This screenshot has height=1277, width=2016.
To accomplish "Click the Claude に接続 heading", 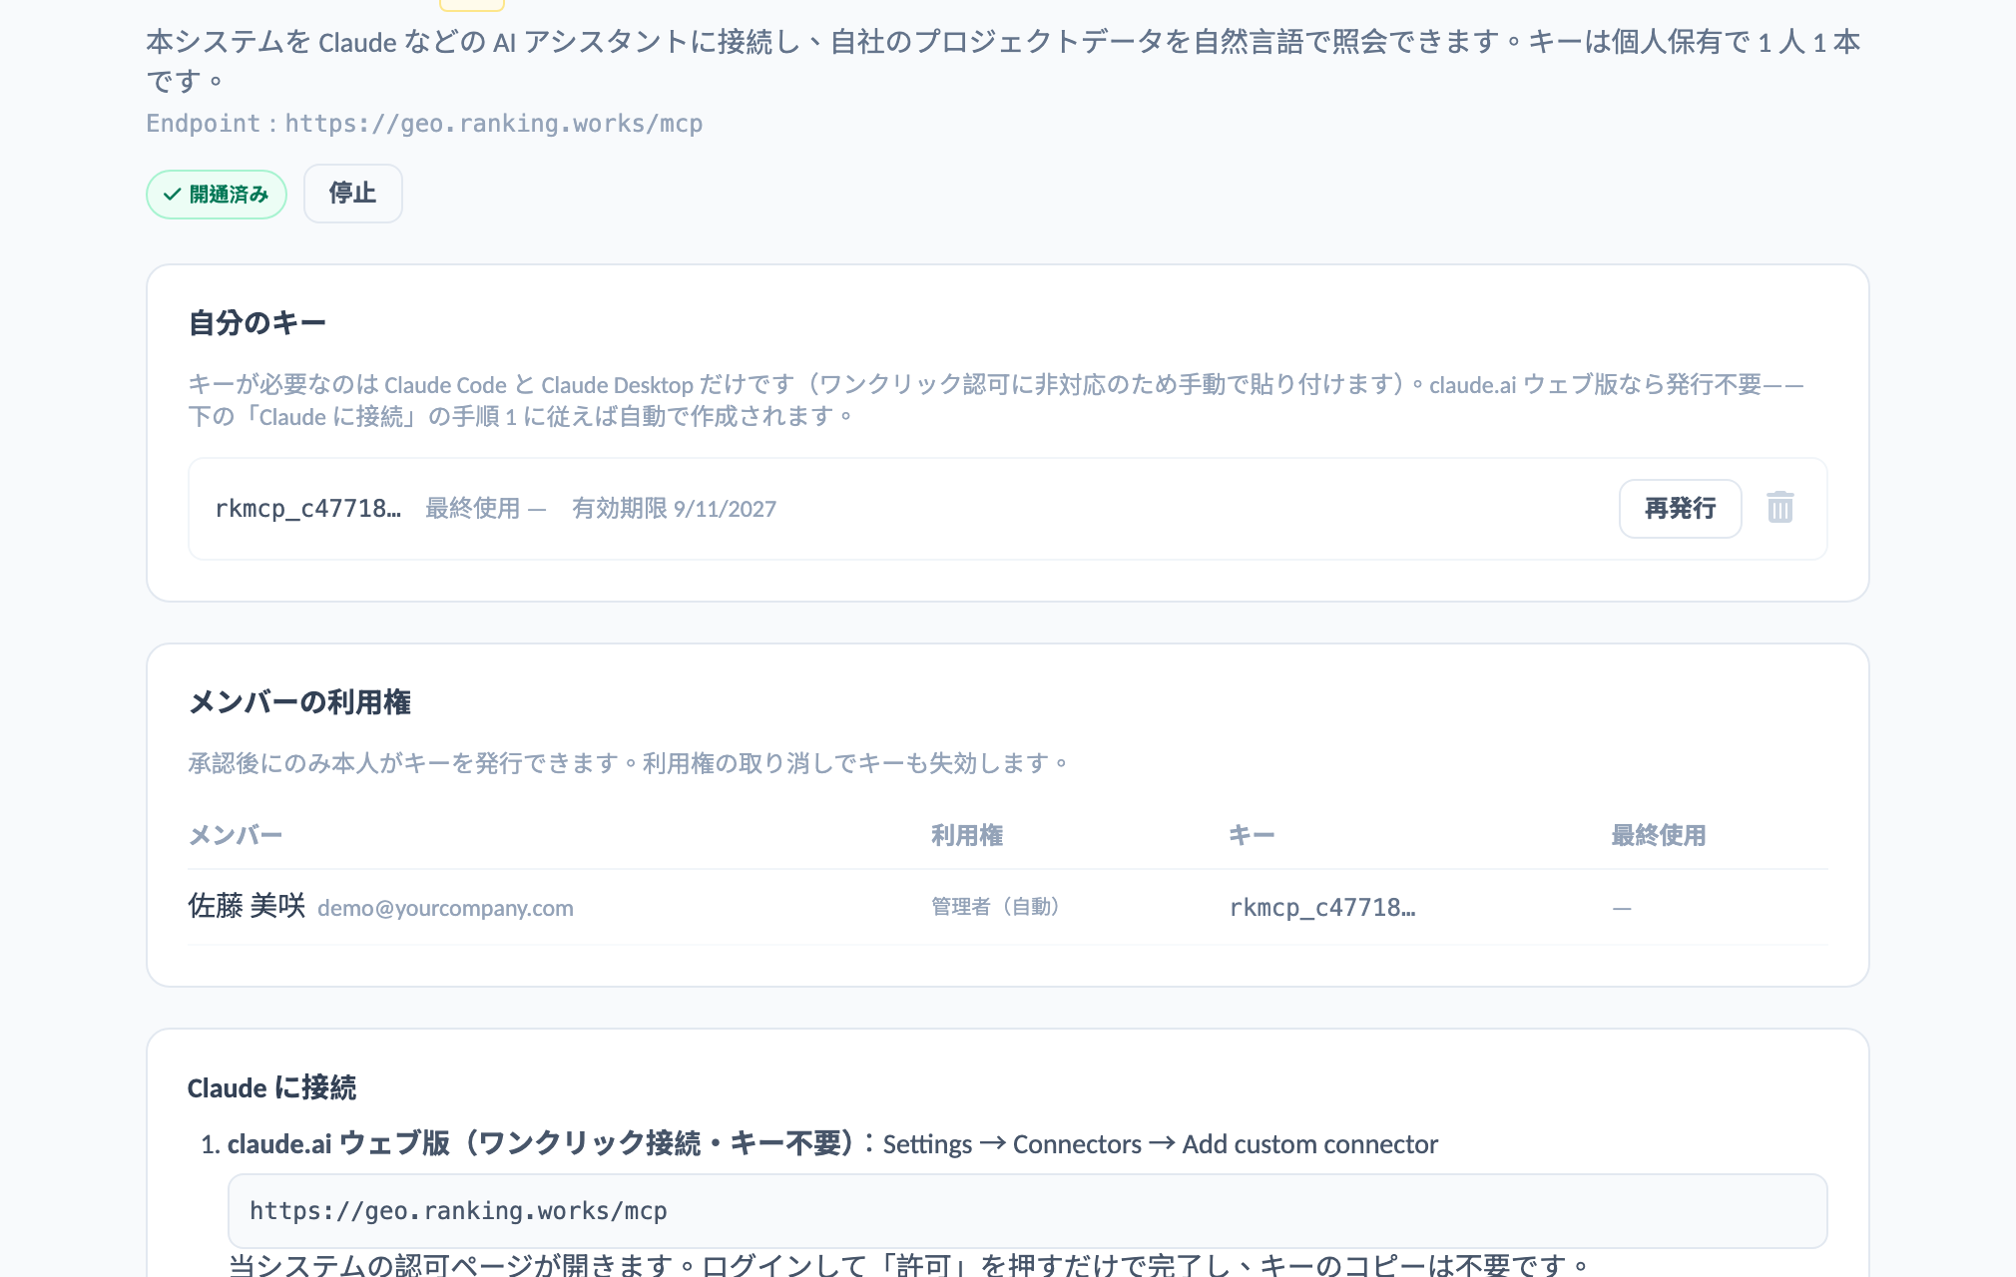I will pyautogui.click(x=271, y=1087).
